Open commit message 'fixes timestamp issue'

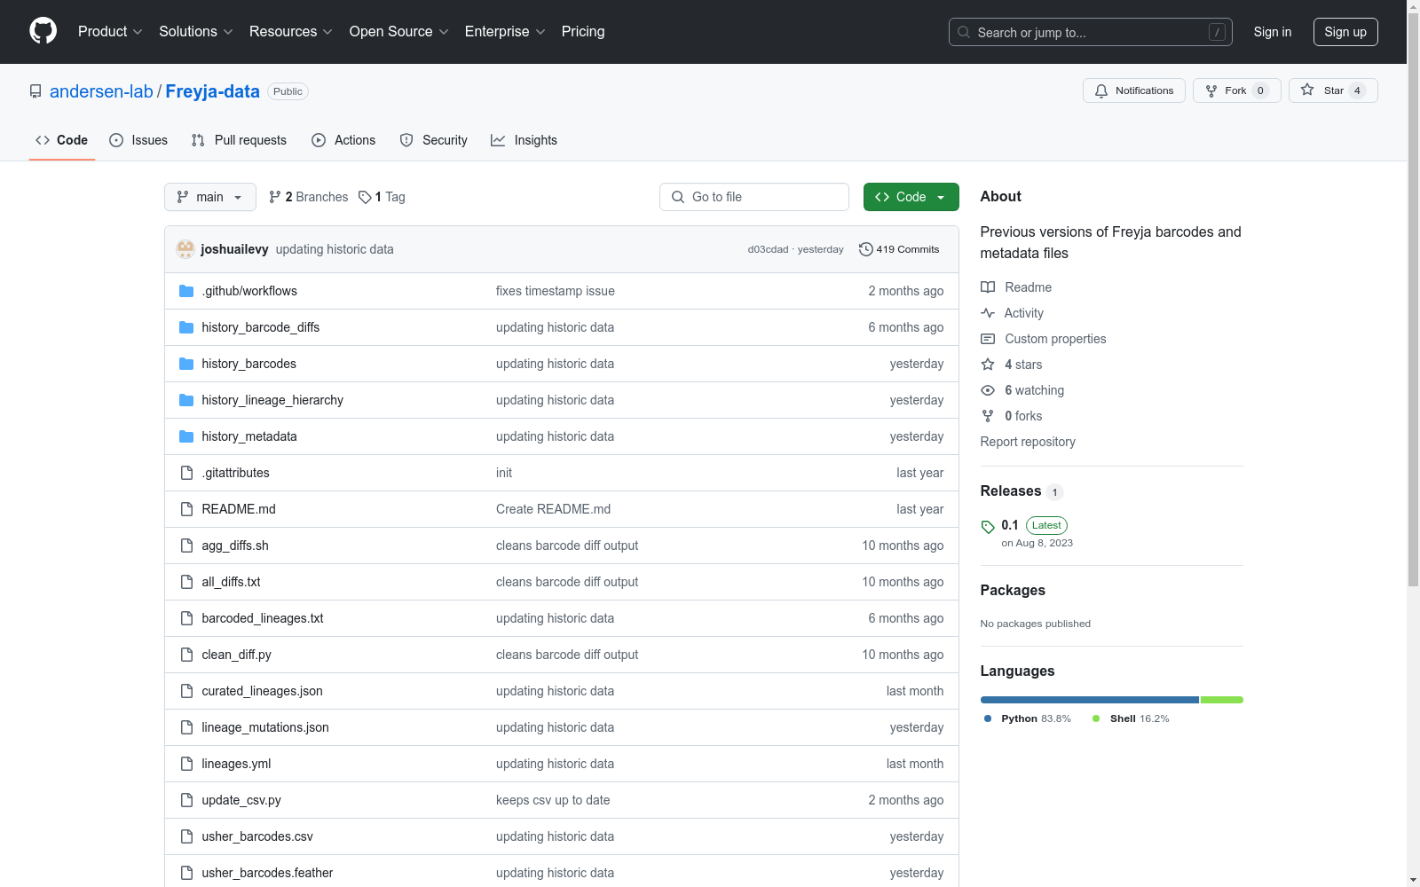point(556,291)
